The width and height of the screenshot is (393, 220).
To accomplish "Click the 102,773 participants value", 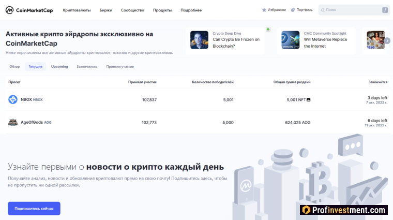I will (149, 122).
